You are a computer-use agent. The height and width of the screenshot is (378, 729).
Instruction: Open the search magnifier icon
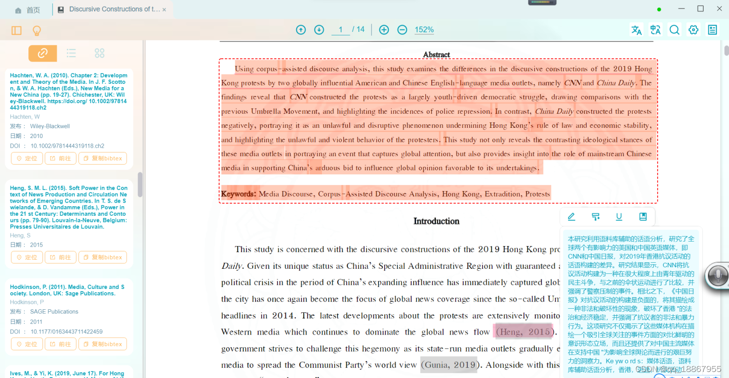click(x=674, y=30)
